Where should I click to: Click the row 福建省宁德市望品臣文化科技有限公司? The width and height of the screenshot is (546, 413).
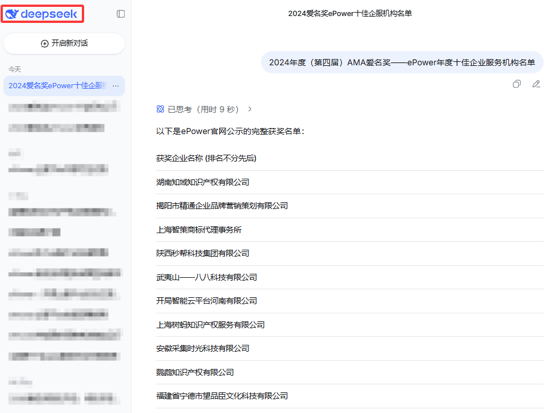[x=221, y=396]
